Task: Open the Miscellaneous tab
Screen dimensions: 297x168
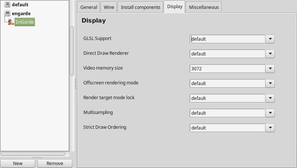Action: [x=204, y=7]
